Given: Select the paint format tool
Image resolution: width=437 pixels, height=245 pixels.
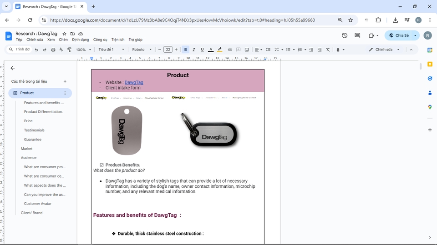Looking at the screenshot, I should (x=69, y=50).
